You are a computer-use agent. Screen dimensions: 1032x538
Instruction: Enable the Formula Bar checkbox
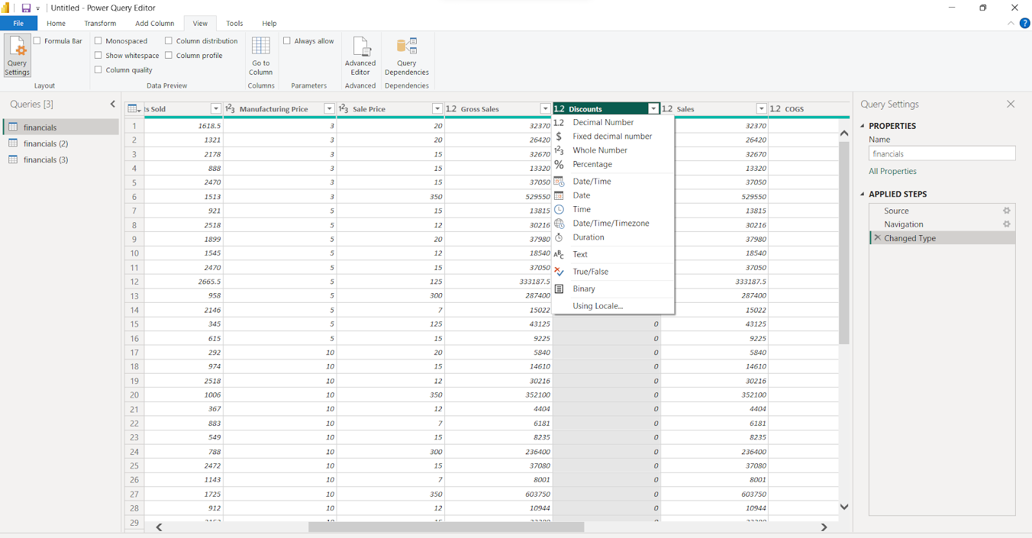click(37, 41)
